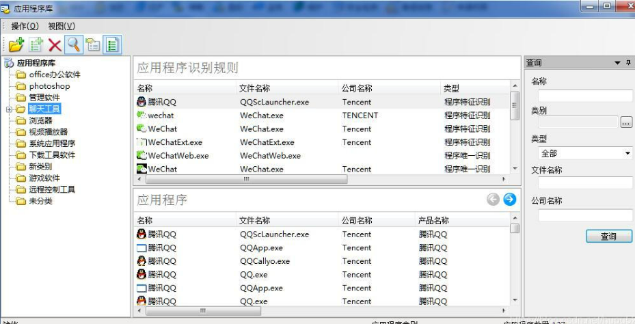Click the 文件名称 query input field
The height and width of the screenshot is (324, 635).
(x=585, y=183)
